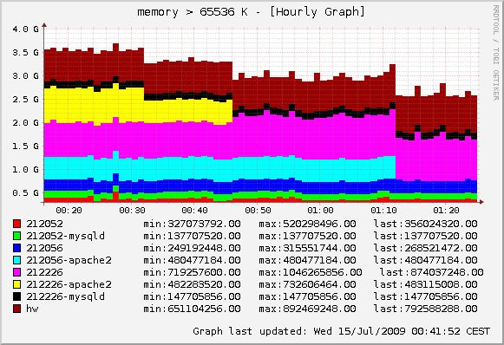The width and height of the screenshot is (504, 345).
Task: Click the 'max:137707520.00' value
Action: pyautogui.click(x=308, y=236)
